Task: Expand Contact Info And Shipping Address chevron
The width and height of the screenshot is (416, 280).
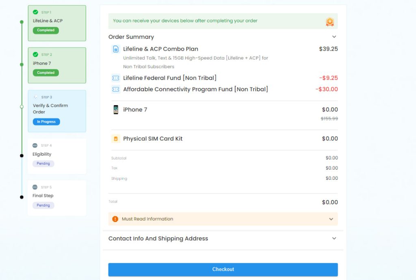Action: (x=334, y=239)
